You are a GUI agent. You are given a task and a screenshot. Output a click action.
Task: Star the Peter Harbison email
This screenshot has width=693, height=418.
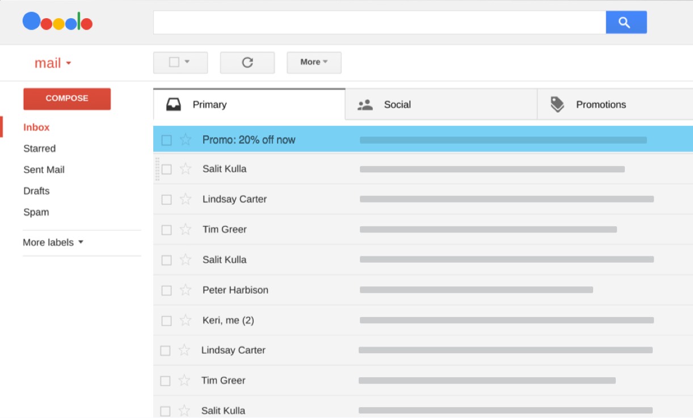pyautogui.click(x=186, y=290)
